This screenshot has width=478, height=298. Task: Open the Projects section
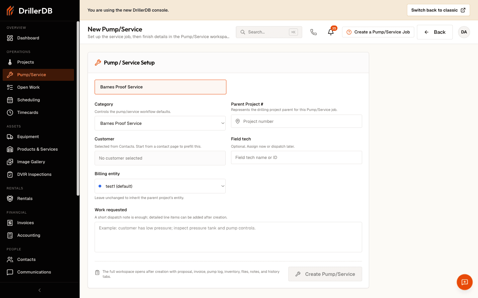pos(38,62)
